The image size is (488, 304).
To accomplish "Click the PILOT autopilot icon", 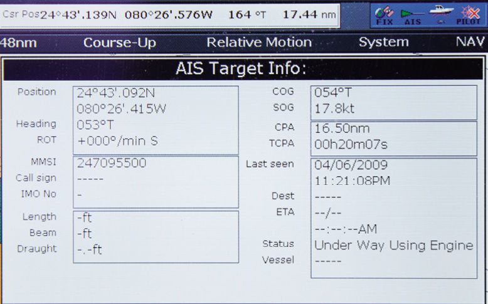I will tap(468, 14).
